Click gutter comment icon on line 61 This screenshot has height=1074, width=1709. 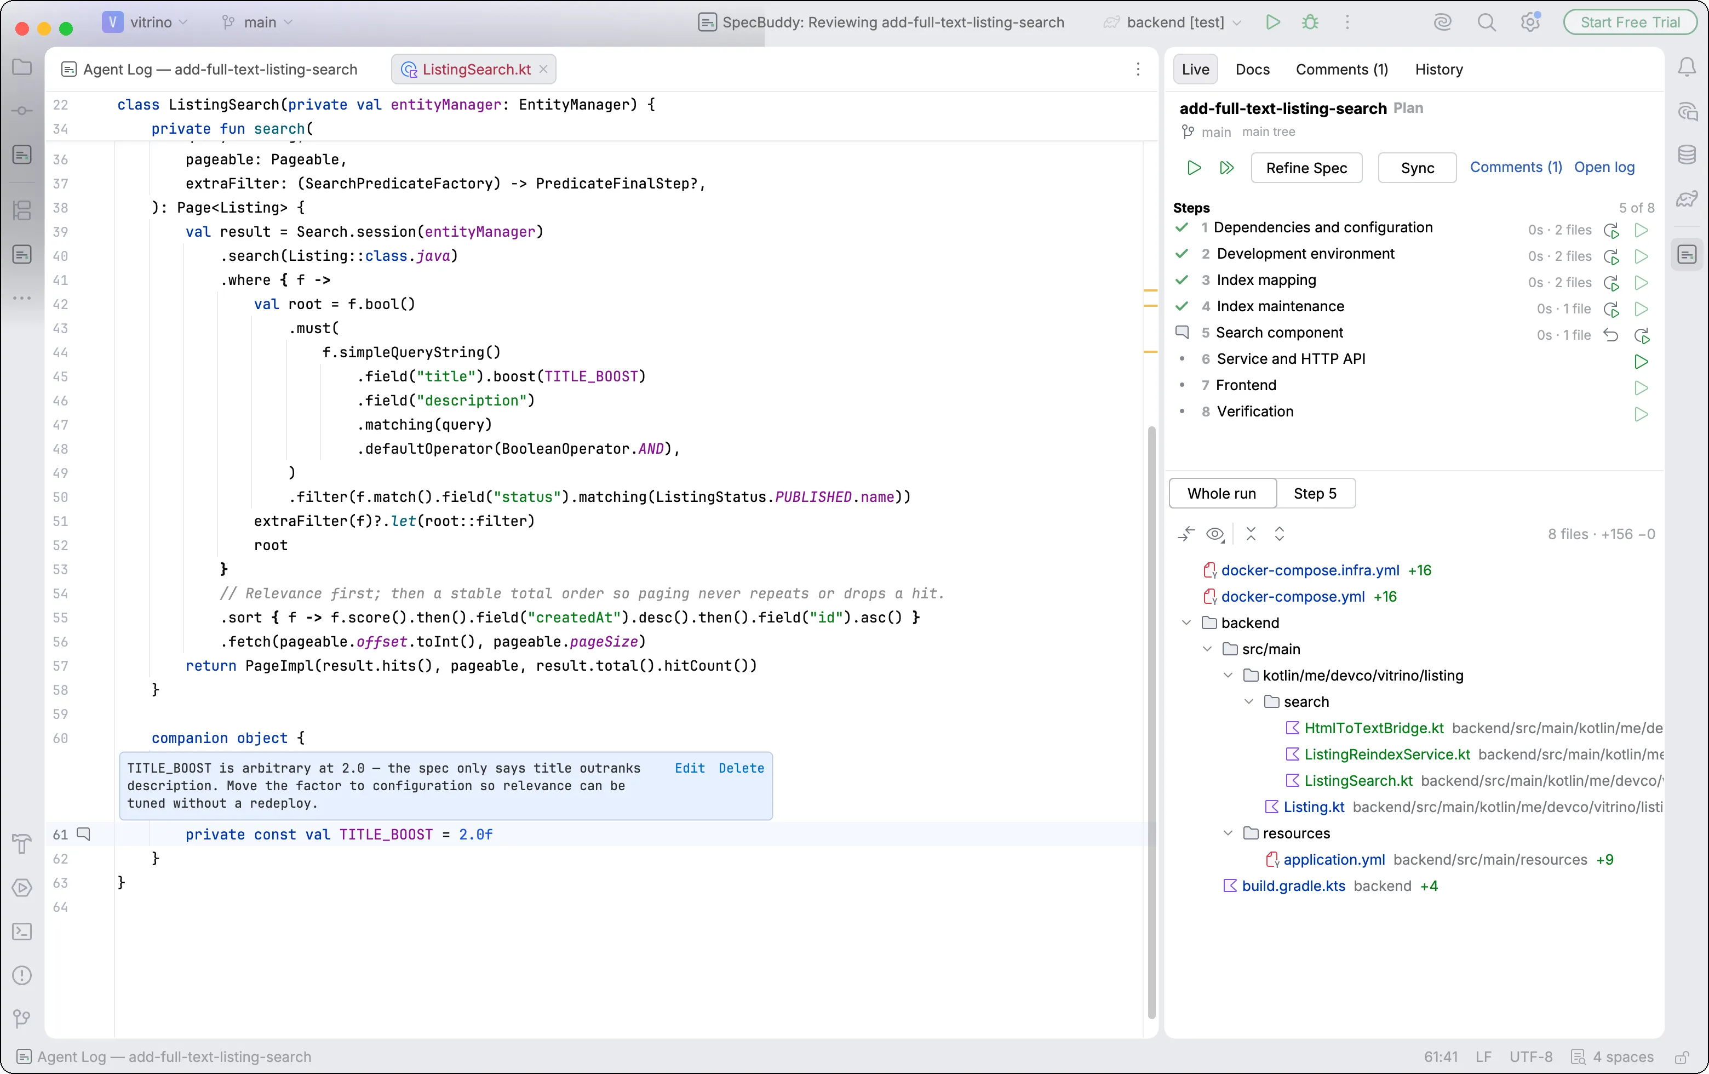click(x=84, y=833)
